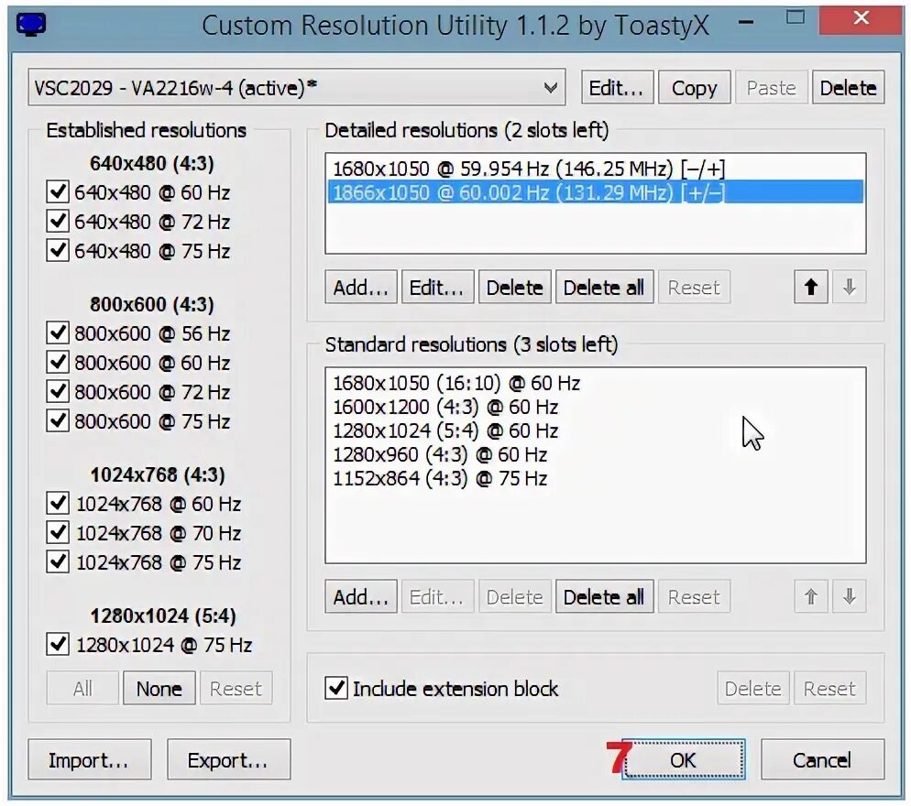Add a new detailed resolution
Screen dimensions: 911x806
(x=361, y=287)
